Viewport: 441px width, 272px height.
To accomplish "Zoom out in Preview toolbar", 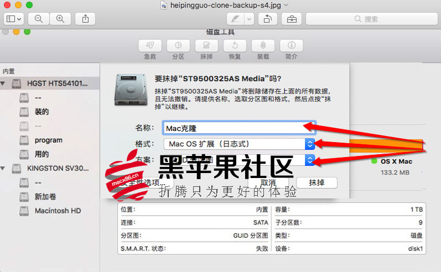I will pyautogui.click(x=39, y=19).
